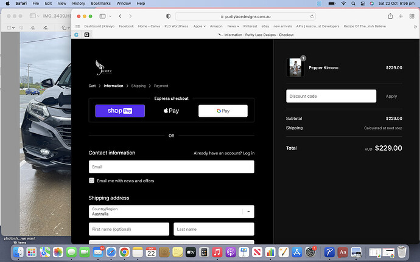Open the Amazon bookmark
The height and width of the screenshot is (262, 420).
(216, 26)
